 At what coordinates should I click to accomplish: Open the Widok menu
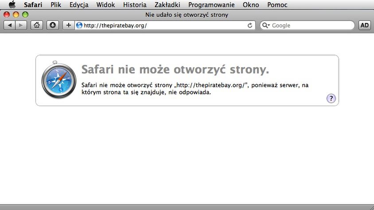(105, 5)
